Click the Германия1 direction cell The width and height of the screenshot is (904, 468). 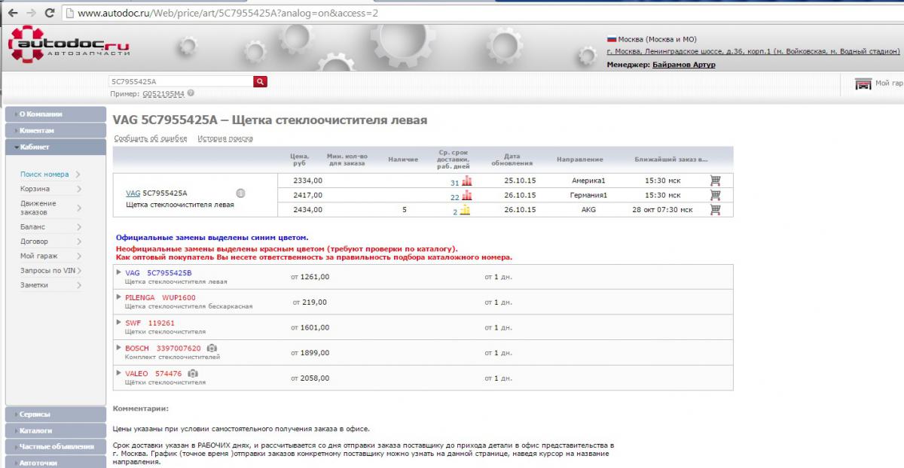coord(588,195)
